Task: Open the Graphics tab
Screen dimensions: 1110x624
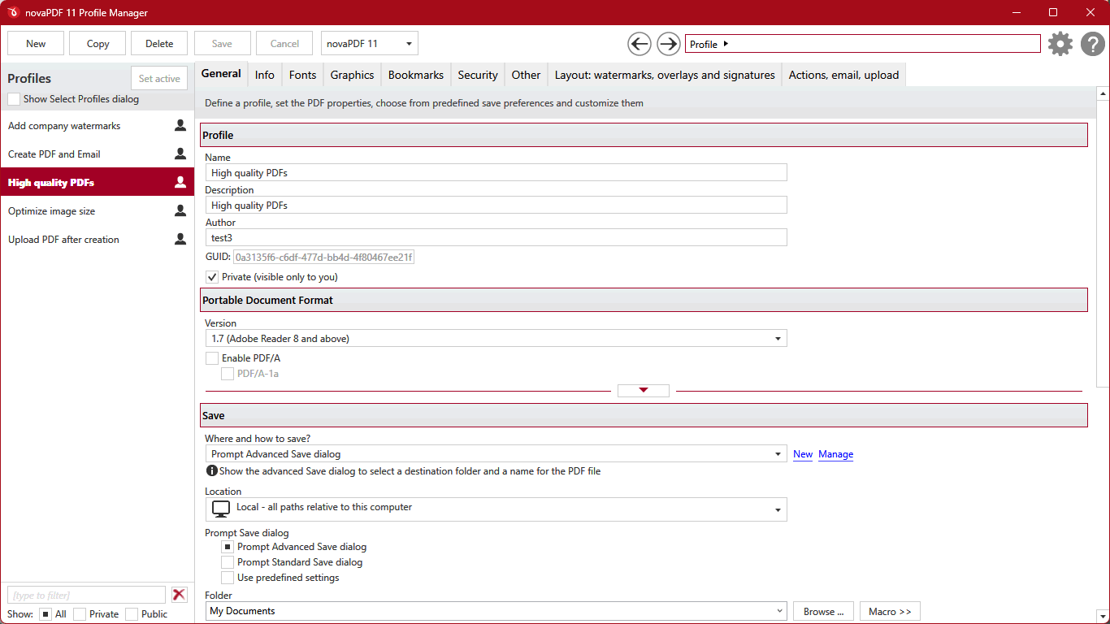Action: tap(352, 75)
